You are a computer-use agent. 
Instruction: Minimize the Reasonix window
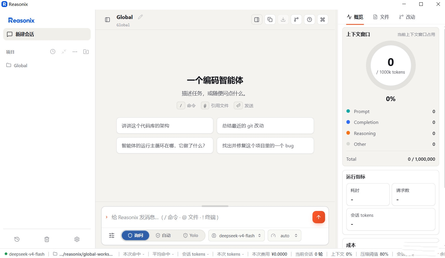click(x=404, y=4)
